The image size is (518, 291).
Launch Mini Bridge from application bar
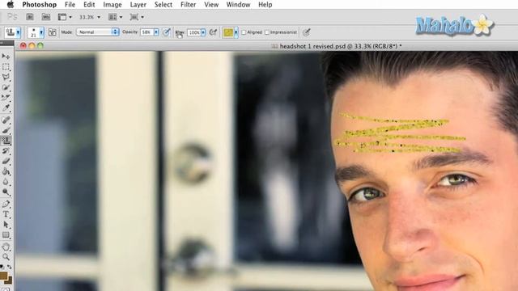[46, 17]
